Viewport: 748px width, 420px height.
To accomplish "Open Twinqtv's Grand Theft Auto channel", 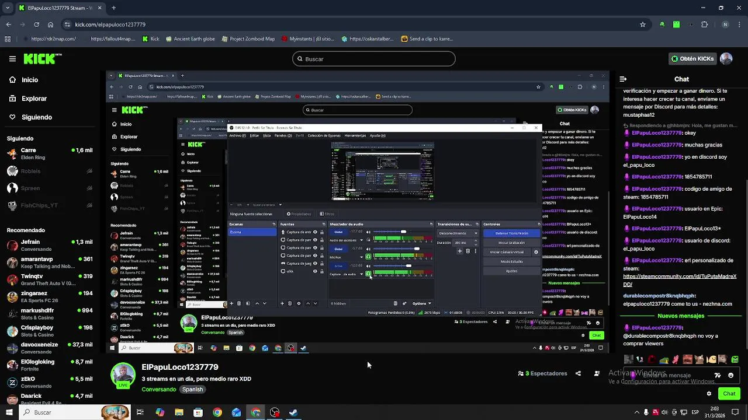I will [50, 279].
